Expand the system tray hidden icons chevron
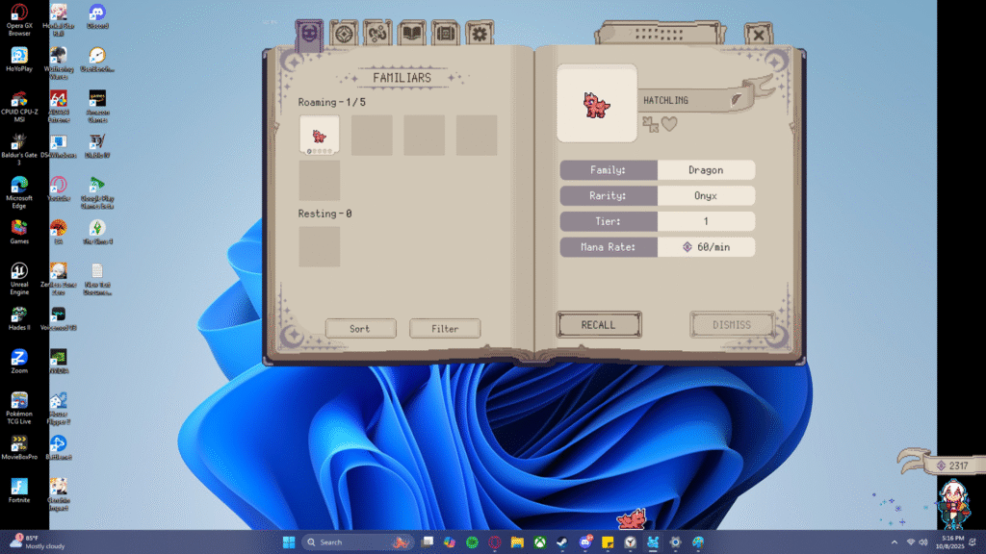Screen dimensions: 986x554 pyautogui.click(x=895, y=542)
